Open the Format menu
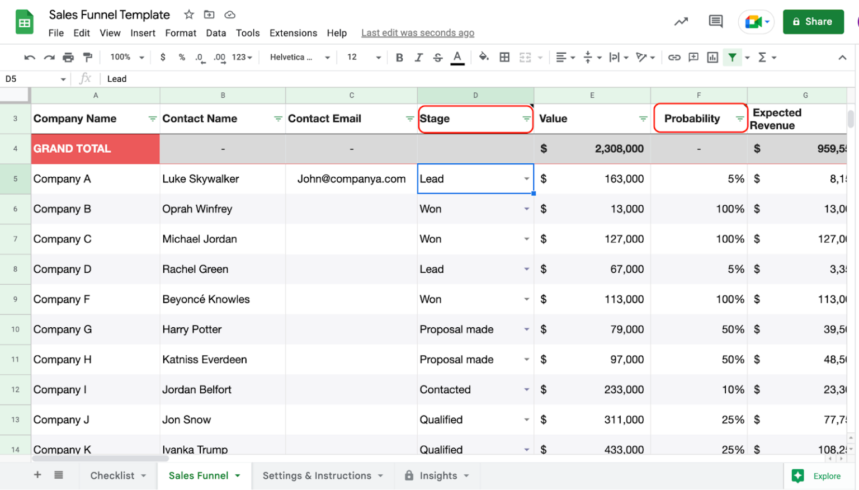 coord(181,33)
